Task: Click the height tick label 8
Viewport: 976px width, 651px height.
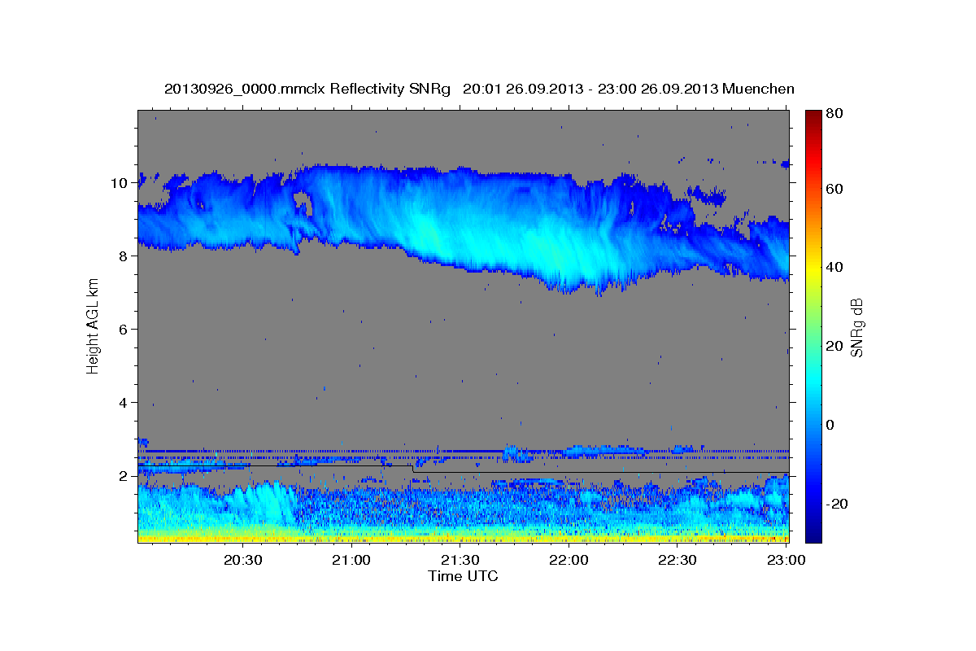Action: (x=124, y=256)
